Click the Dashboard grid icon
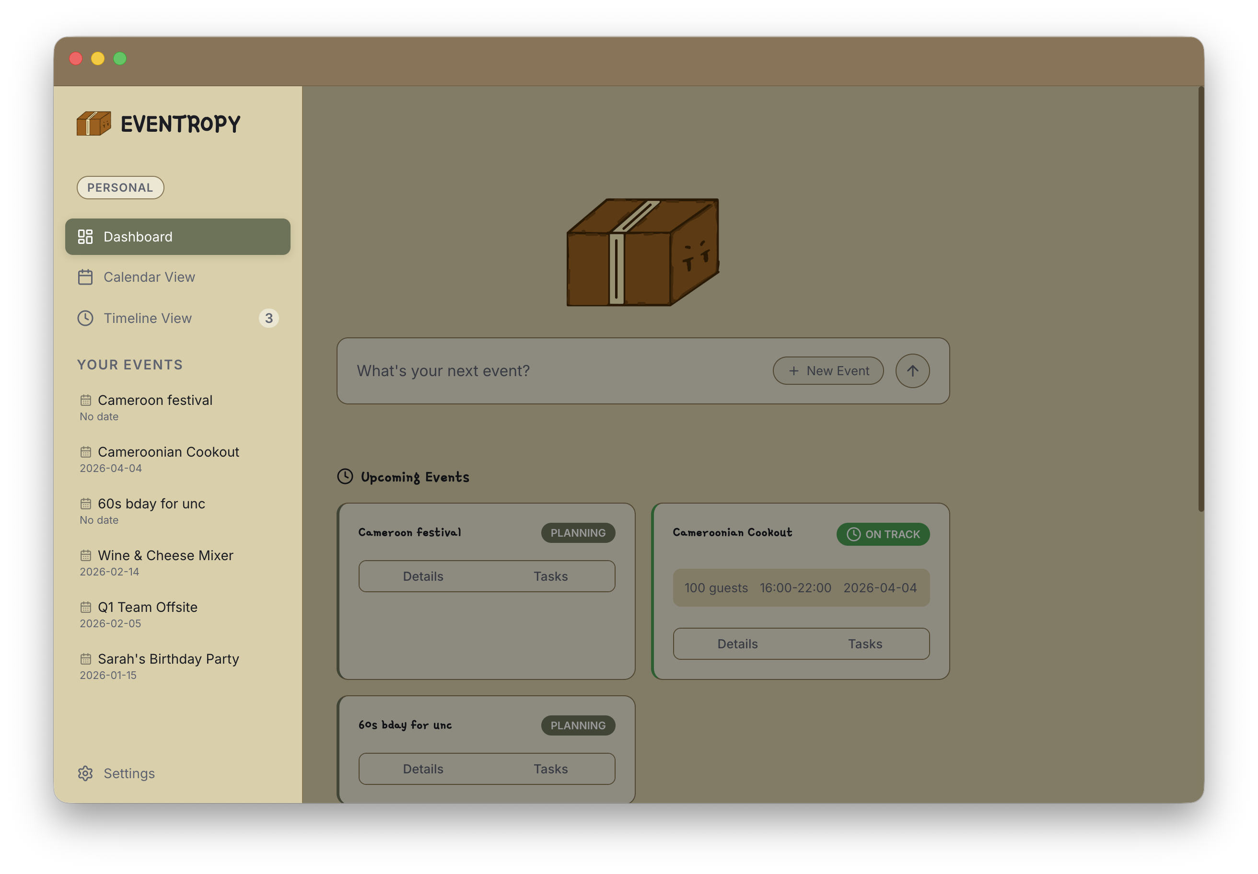 pyautogui.click(x=85, y=237)
